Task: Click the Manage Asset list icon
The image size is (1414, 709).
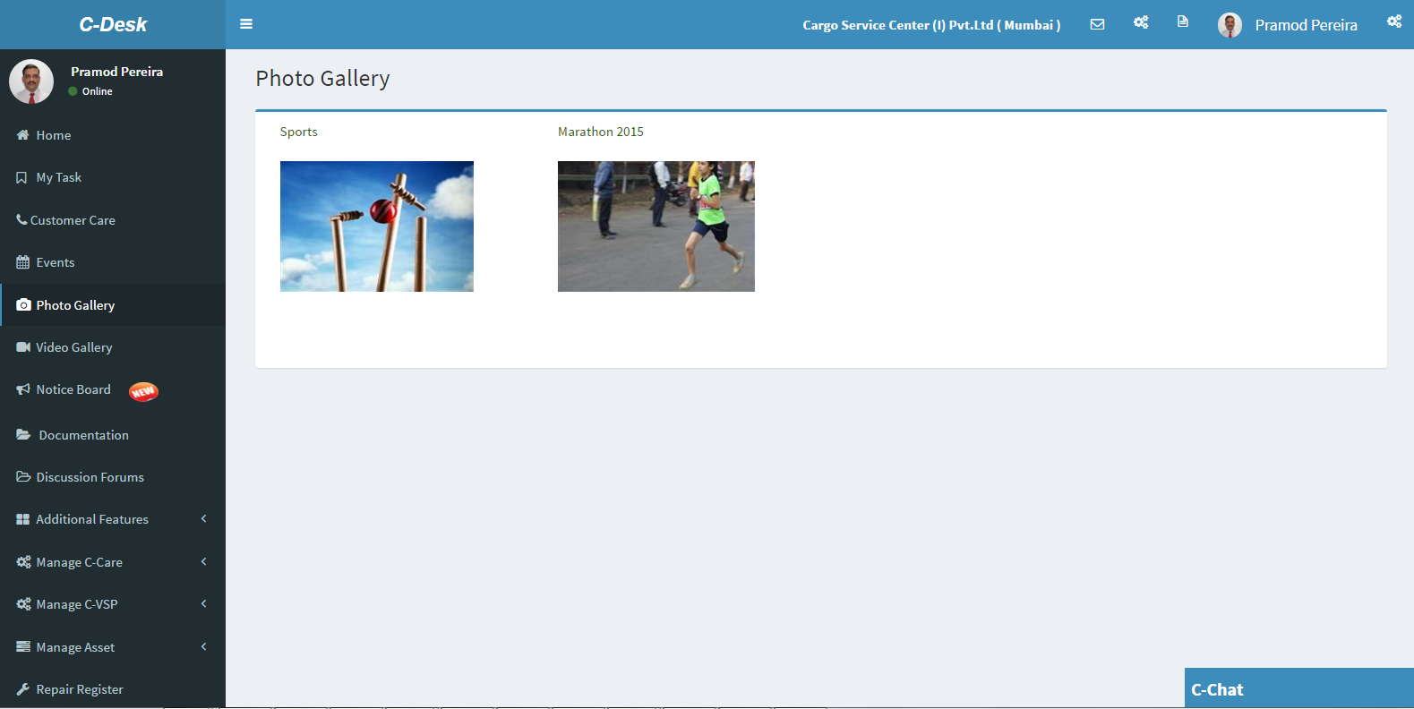Action: pyautogui.click(x=23, y=646)
